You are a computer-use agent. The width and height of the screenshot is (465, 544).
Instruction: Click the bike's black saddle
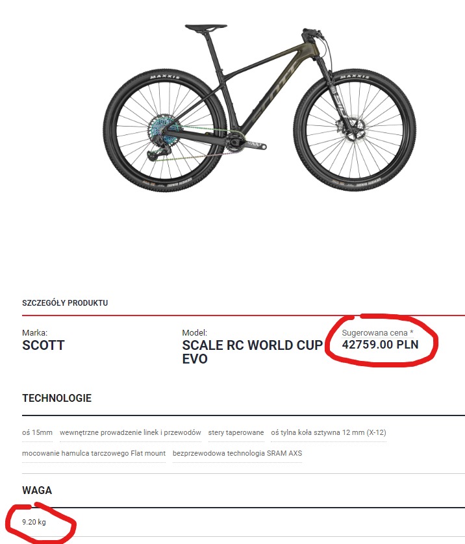tap(206, 27)
